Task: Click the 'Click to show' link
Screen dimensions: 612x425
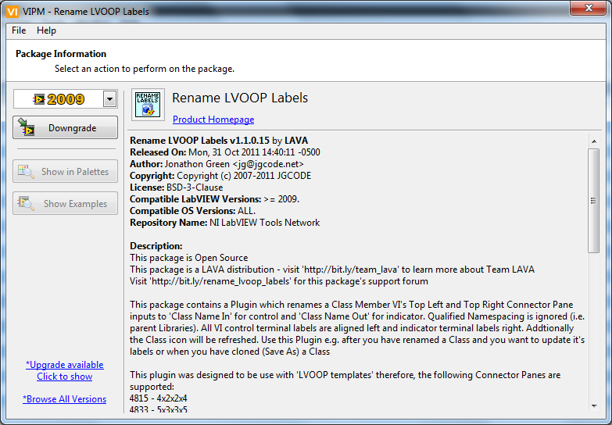Action: tap(64, 377)
